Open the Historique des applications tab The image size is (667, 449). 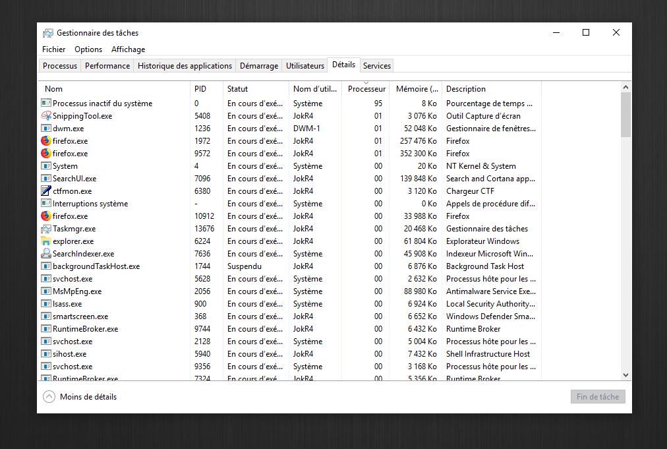(x=185, y=66)
